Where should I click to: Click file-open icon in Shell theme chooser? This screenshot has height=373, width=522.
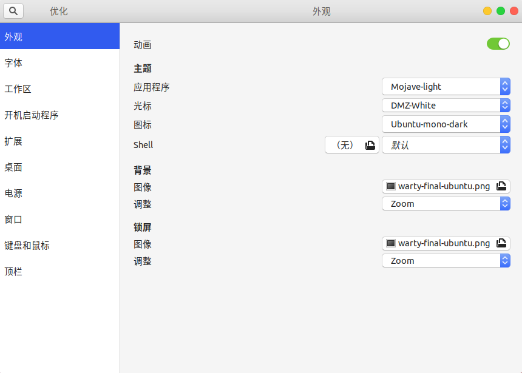coord(370,145)
